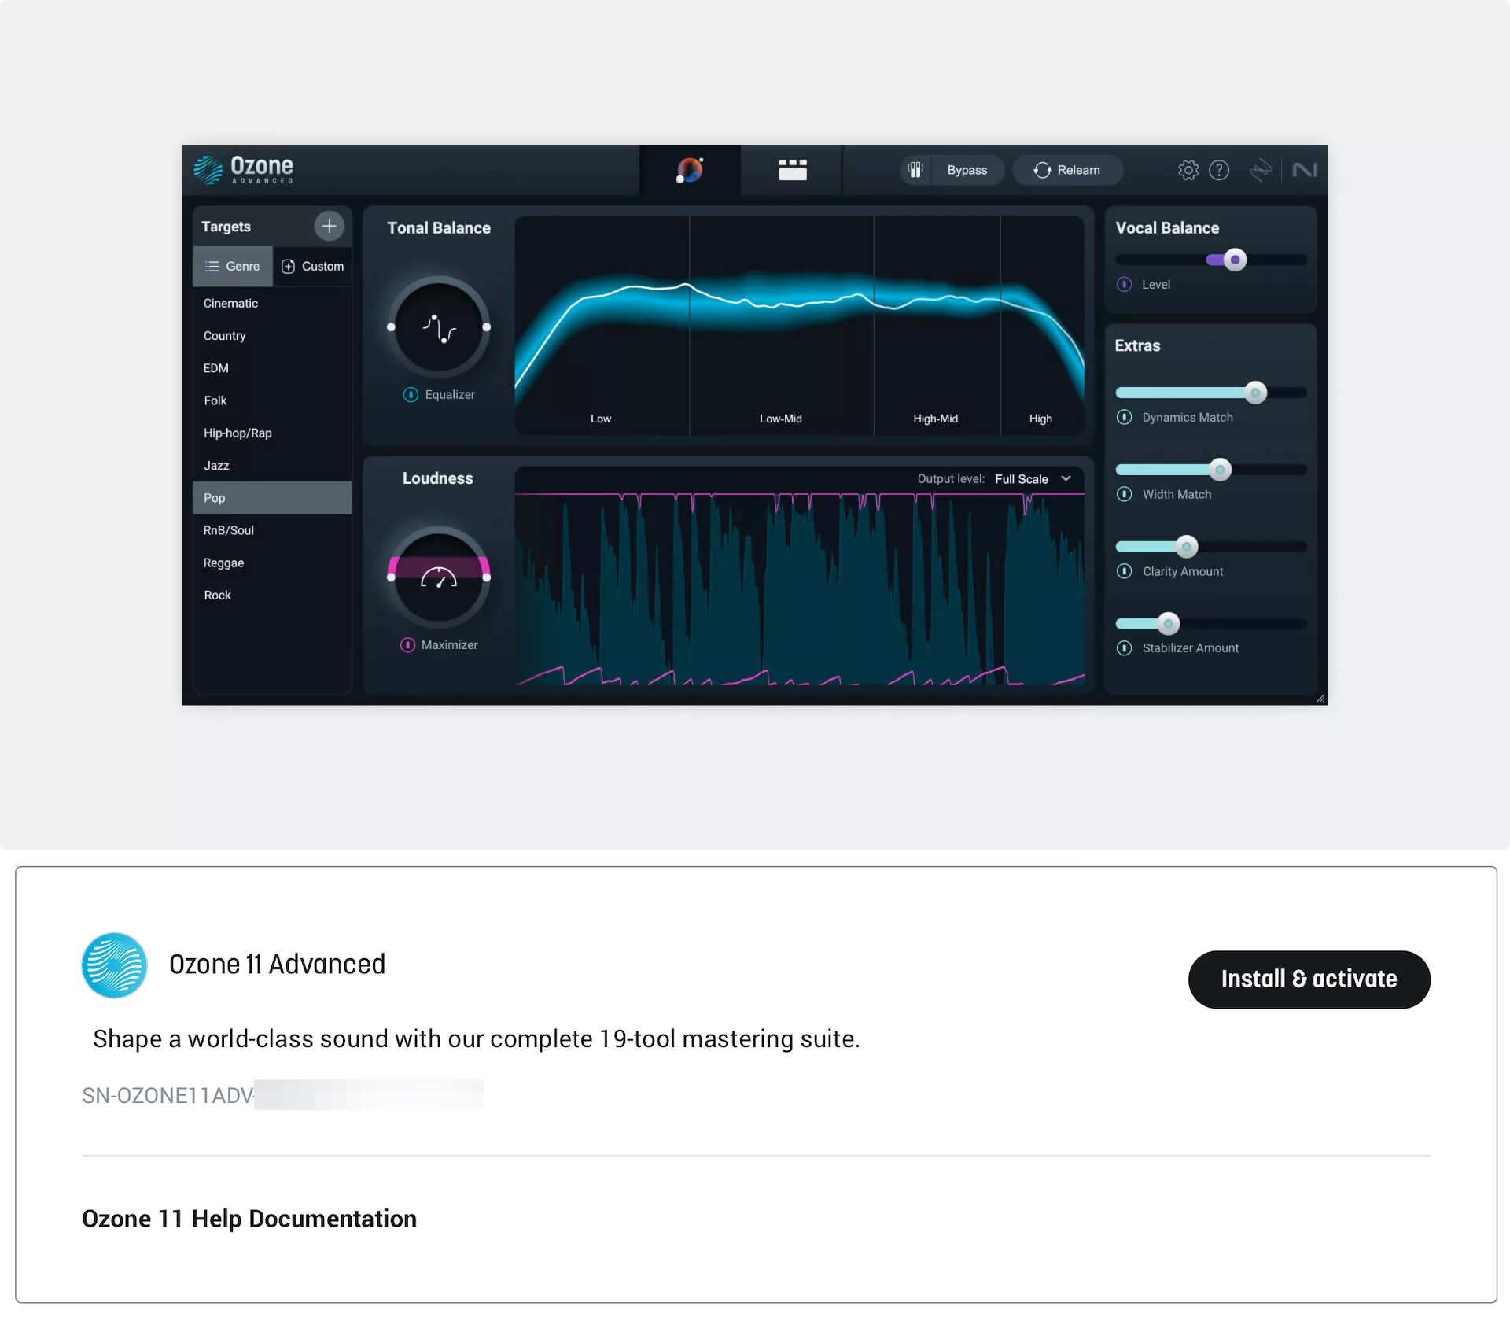Click the High-Mid band label
The width and height of the screenshot is (1510, 1317).
[935, 419]
